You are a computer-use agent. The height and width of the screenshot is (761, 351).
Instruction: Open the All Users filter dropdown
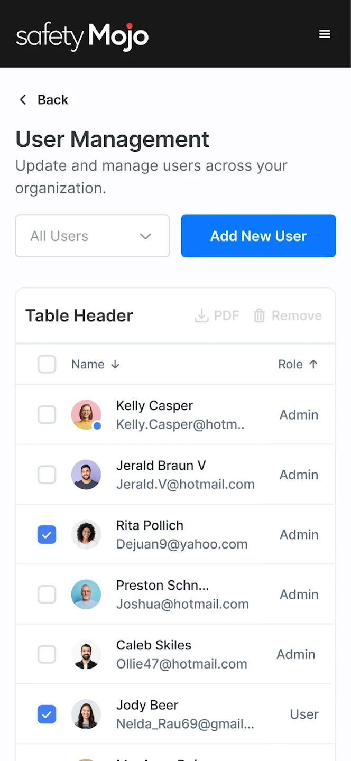(92, 236)
